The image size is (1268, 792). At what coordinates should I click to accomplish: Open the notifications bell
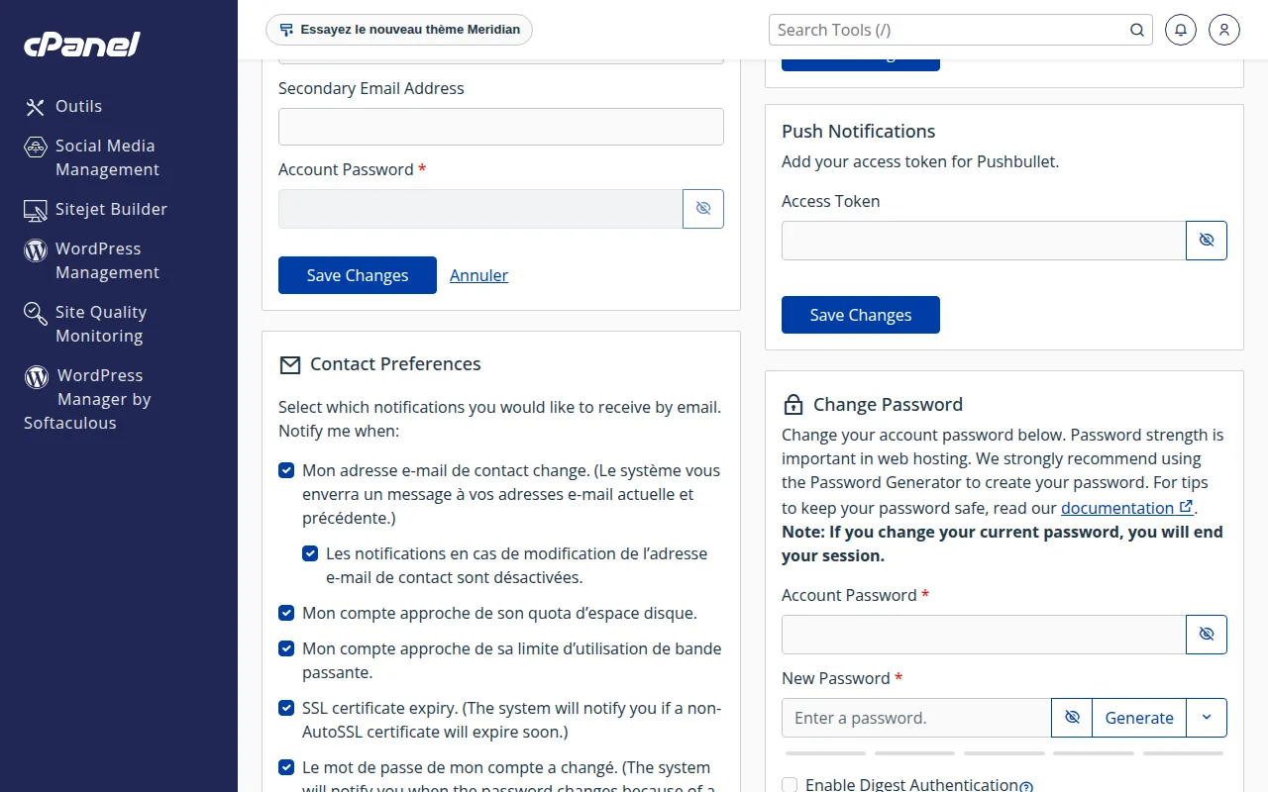1181,30
